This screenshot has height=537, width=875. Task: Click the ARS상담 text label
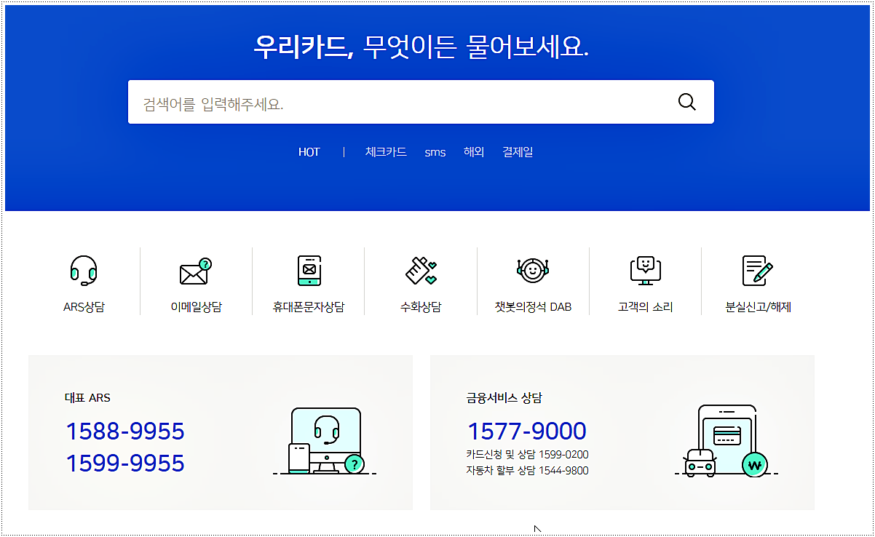[x=84, y=307]
